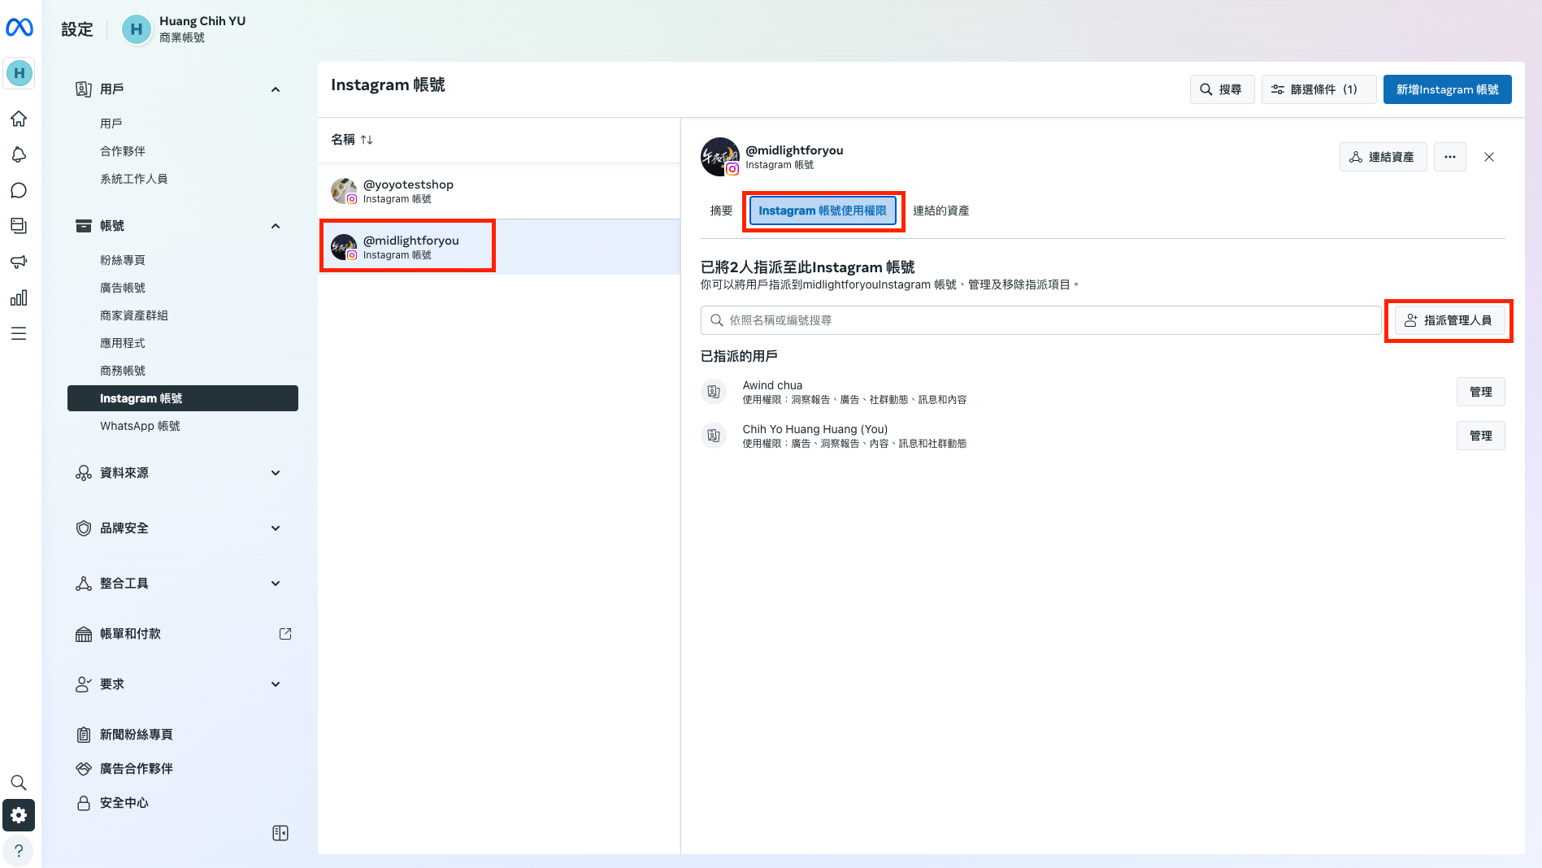Open 篩選條件 (1) filter dropdown

coord(1318,89)
